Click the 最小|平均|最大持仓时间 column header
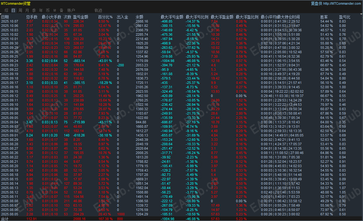363x221 pixels. pos(280,17)
